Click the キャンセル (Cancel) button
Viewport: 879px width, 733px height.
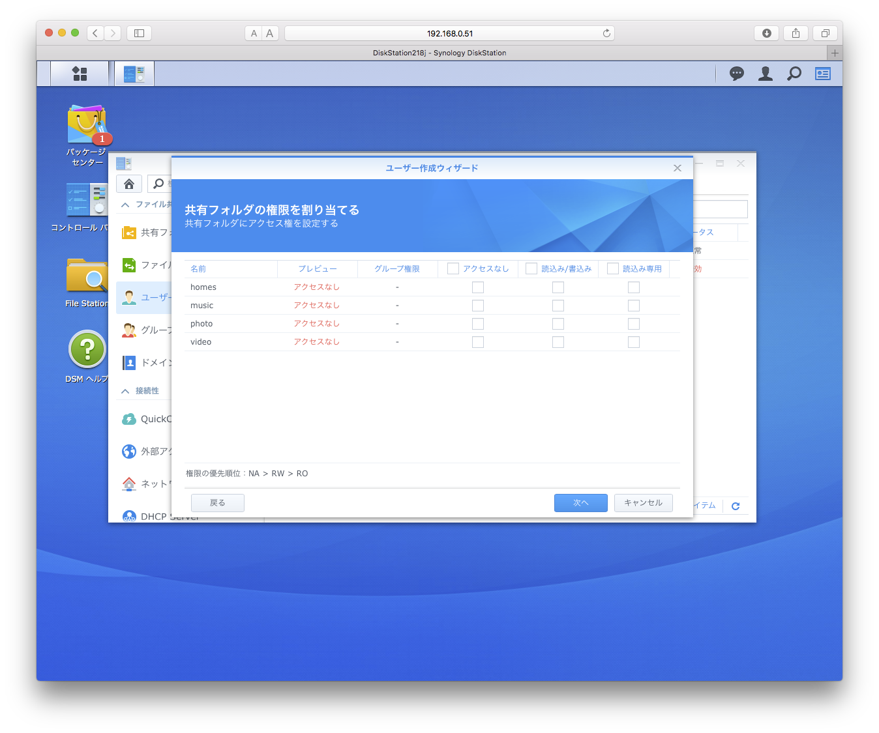[x=643, y=503]
